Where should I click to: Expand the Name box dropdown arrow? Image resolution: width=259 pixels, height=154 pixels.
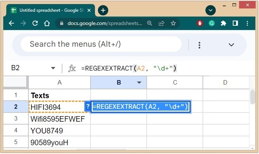coord(53,68)
